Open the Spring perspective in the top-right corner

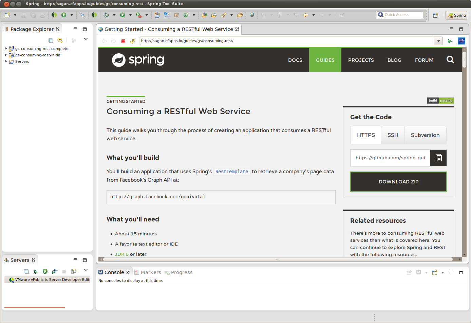point(456,15)
